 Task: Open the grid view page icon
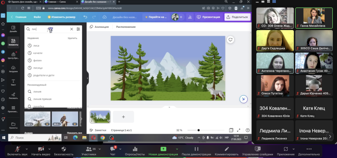pyautogui.click(x=231, y=130)
